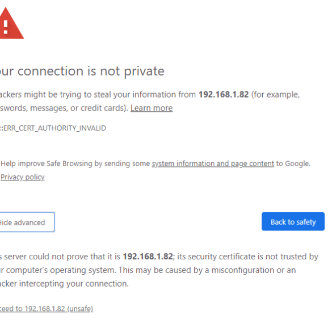The width and height of the screenshot is (332, 332).
Task: Click the white exclamation mark inside triangle
Action: [6, 27]
